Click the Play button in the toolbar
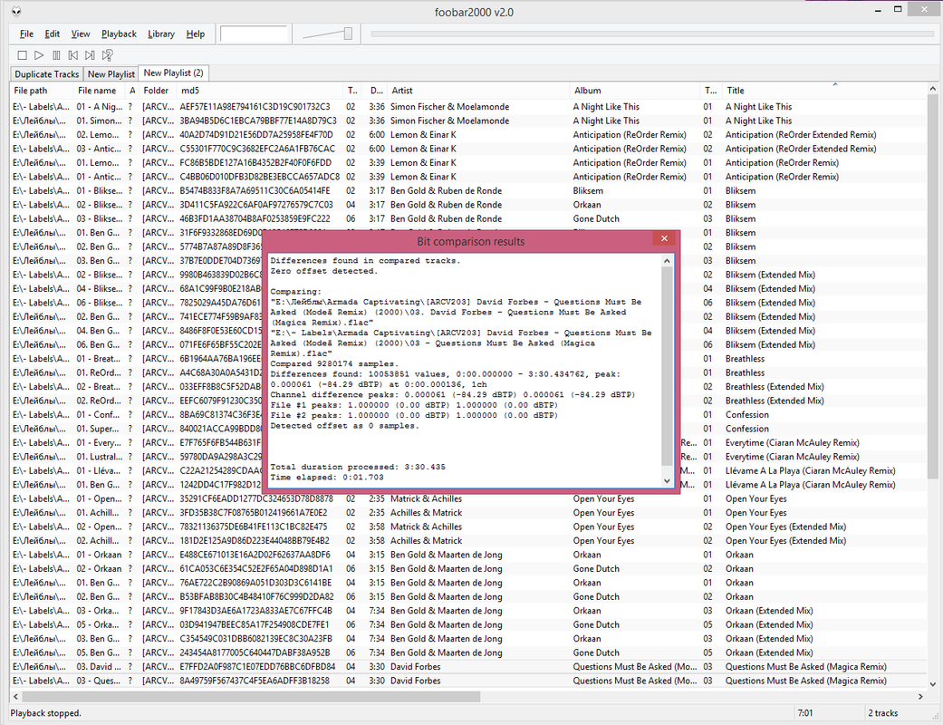Image resolution: width=943 pixels, height=725 pixels. 39,55
